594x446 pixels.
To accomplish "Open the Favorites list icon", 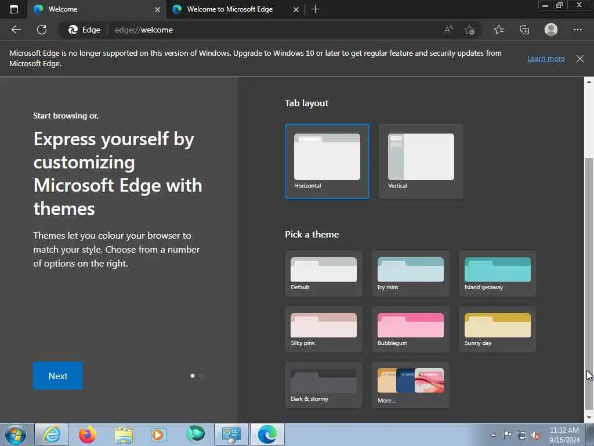I will tap(498, 30).
